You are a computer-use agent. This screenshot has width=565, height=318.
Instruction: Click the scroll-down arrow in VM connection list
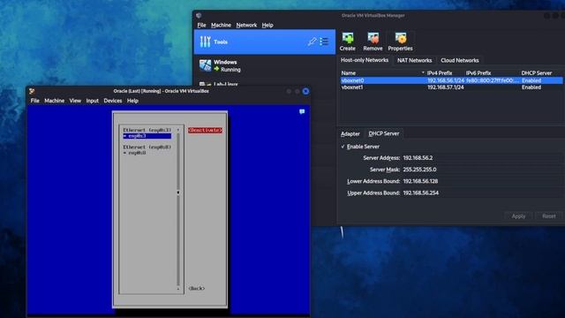[178, 289]
